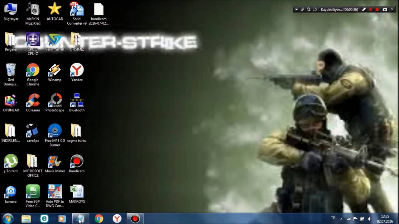The height and width of the screenshot is (224, 399).
Task: Select the bandicam 2016-07-02 file
Action: (99, 14)
